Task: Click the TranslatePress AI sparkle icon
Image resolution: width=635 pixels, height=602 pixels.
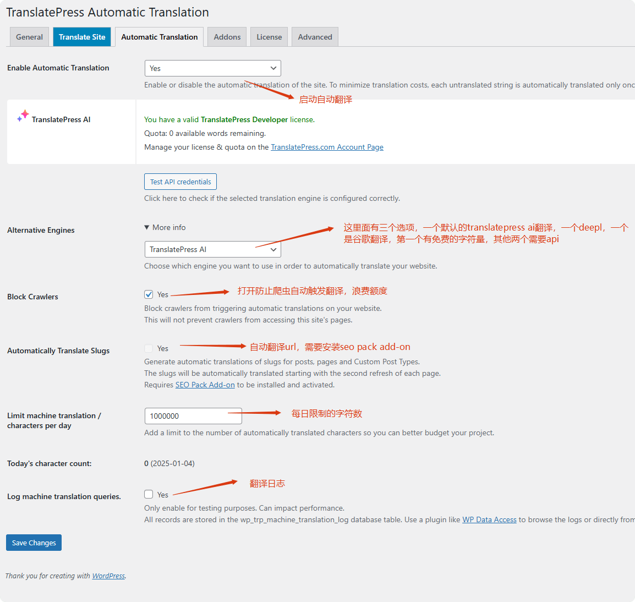Action: click(x=23, y=116)
